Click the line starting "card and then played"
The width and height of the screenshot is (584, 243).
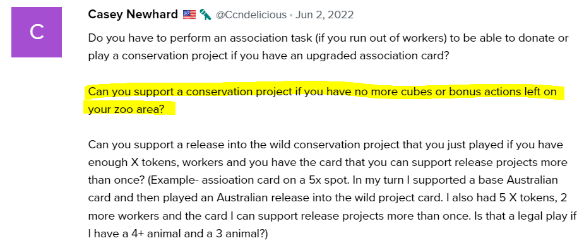pyautogui.click(x=328, y=198)
